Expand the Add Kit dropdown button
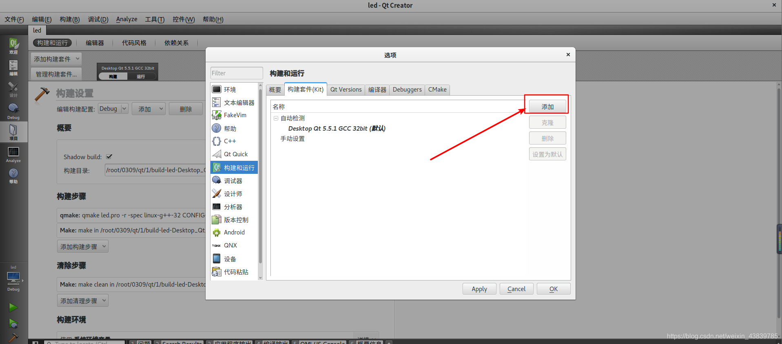Viewport: 782px width, 344px height. (56, 59)
